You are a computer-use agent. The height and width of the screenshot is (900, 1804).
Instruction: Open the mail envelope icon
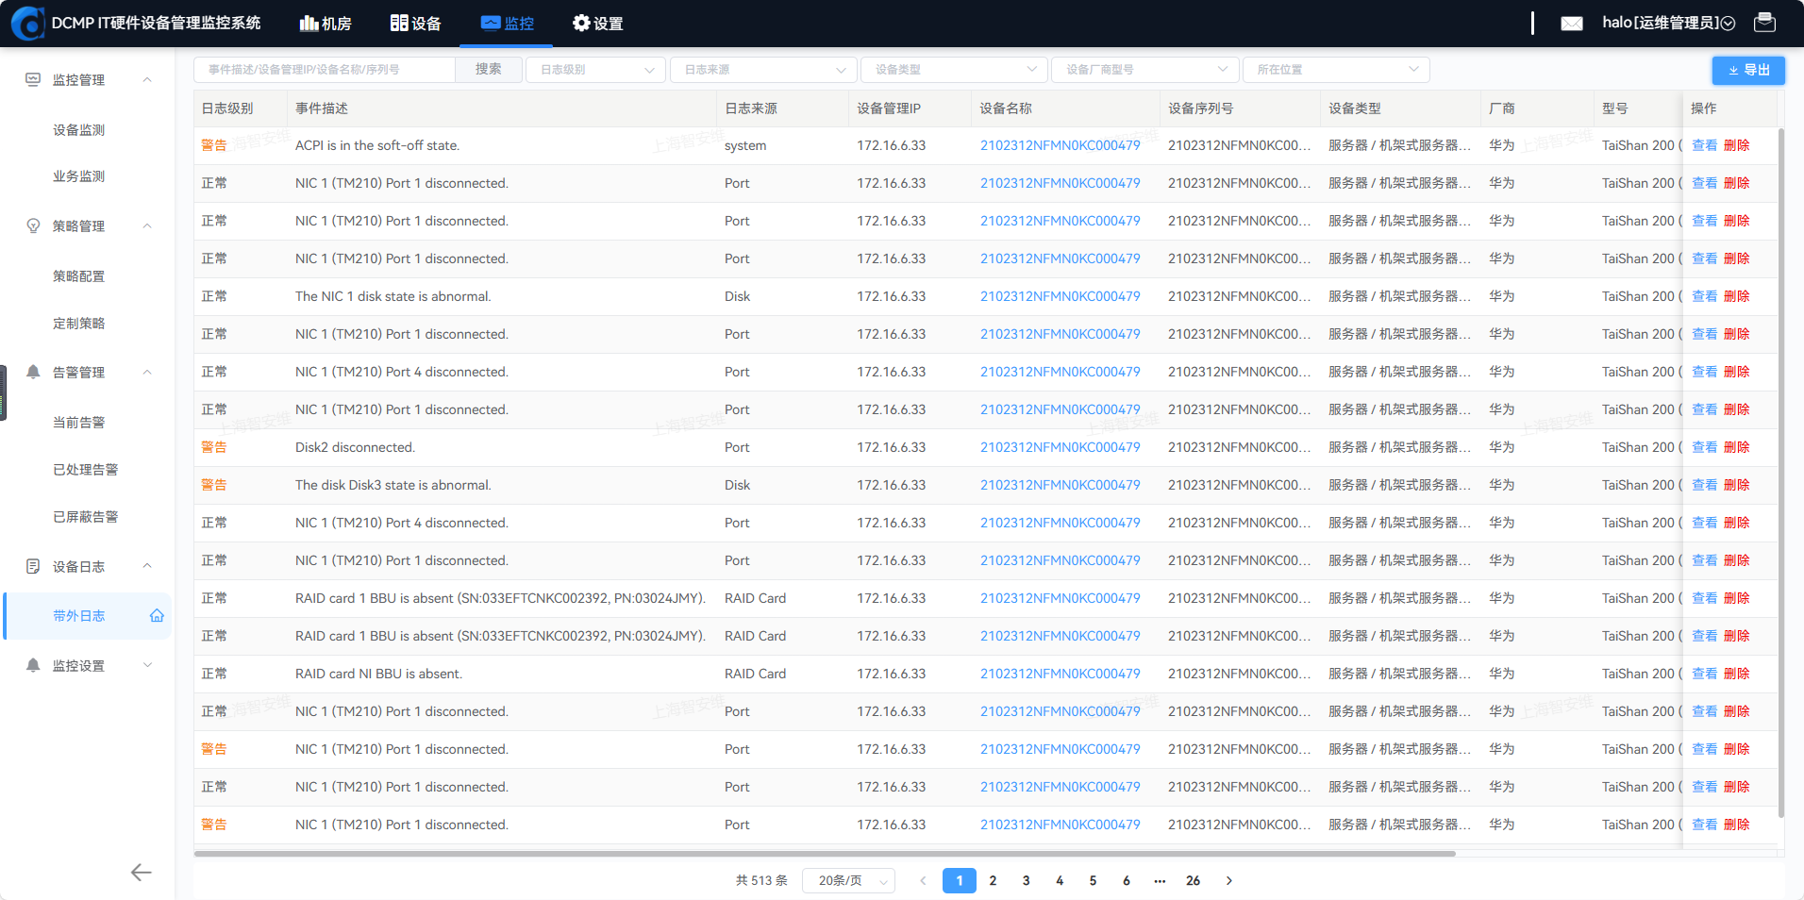(1572, 24)
